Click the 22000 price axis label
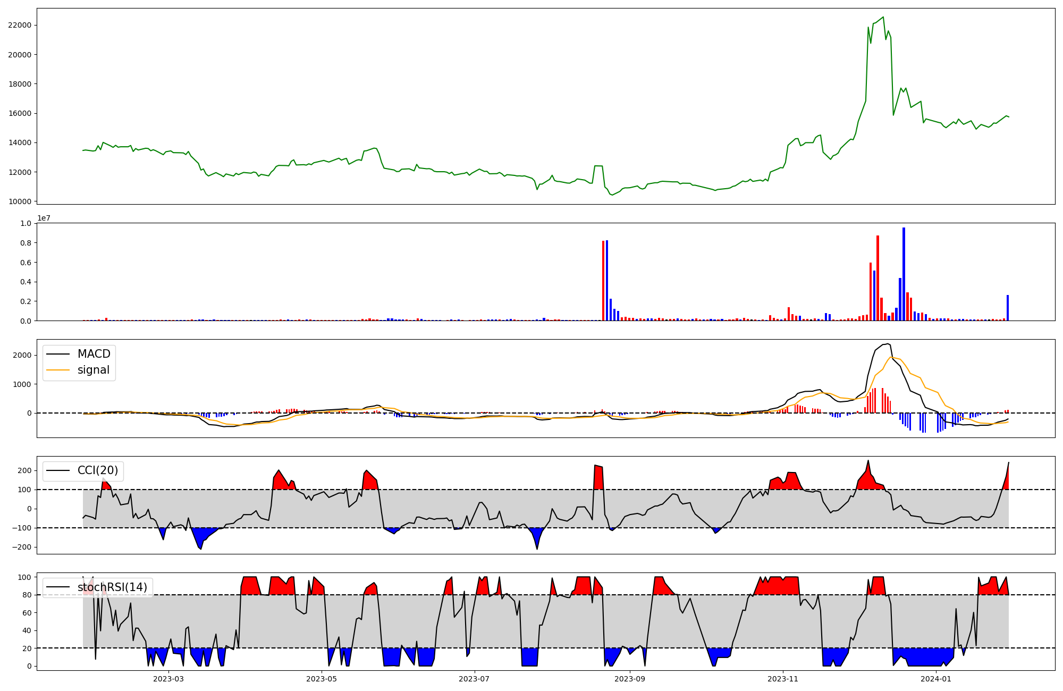 coord(20,25)
